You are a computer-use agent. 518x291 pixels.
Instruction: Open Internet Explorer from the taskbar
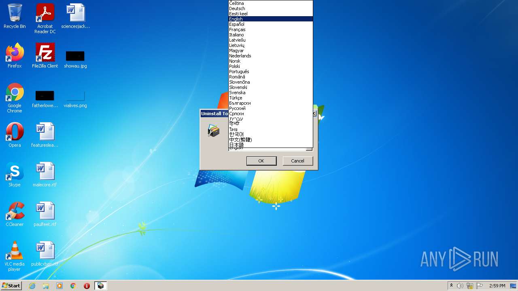(x=32, y=286)
